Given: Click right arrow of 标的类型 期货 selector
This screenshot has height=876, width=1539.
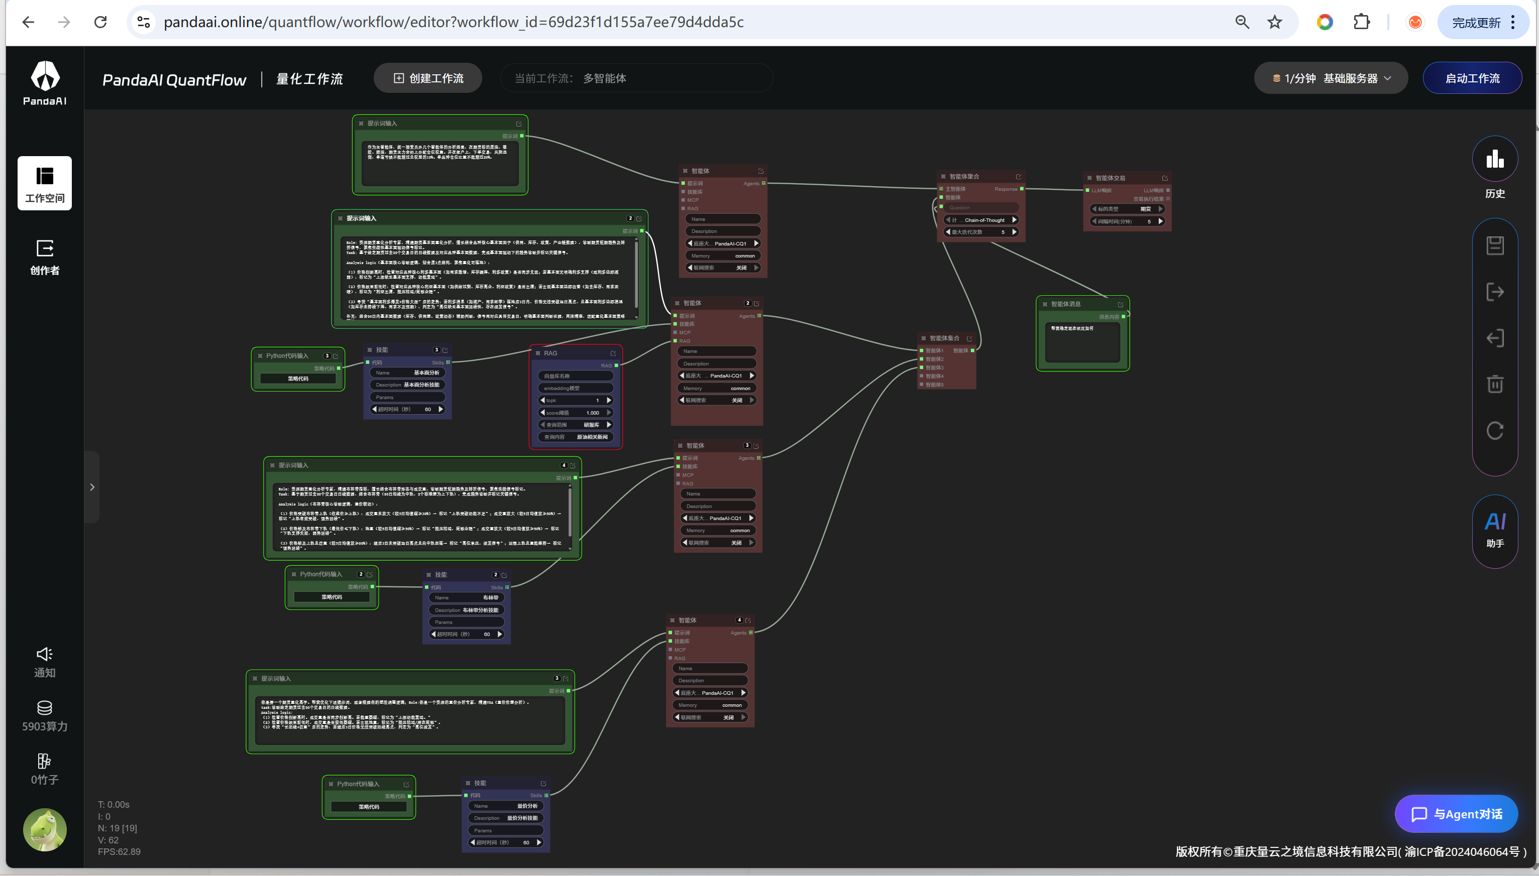Looking at the screenshot, I should click(1160, 209).
